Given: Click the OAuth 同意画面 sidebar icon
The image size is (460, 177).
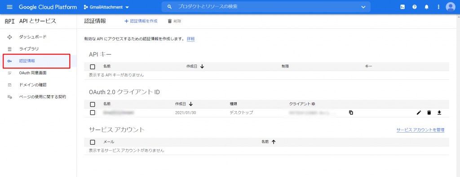Looking at the screenshot, I should [x=9, y=73].
